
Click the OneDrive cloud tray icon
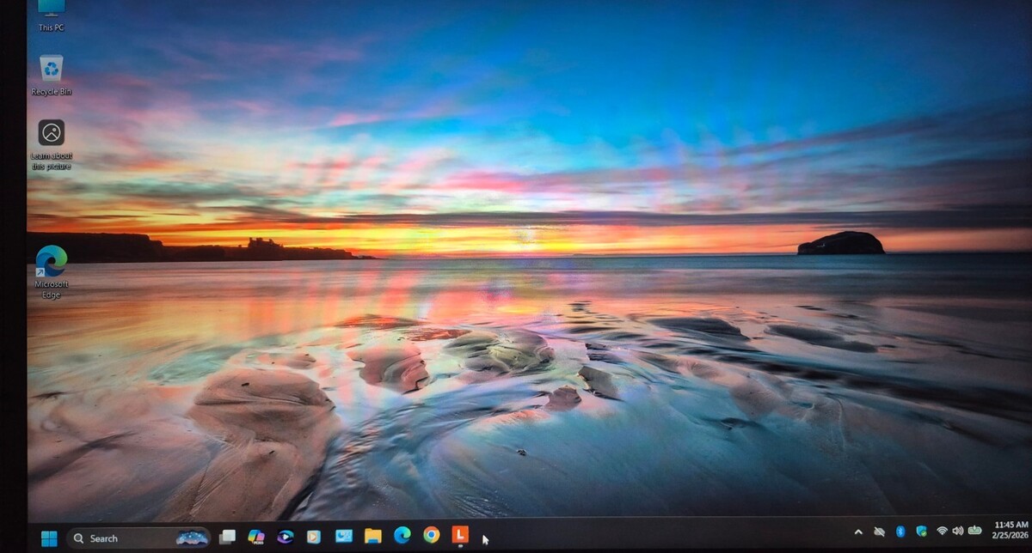pyautogui.click(x=879, y=532)
